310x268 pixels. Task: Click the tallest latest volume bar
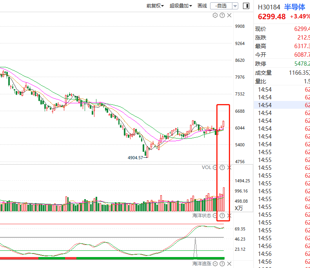224,199
